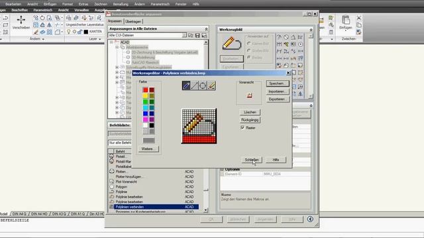Screen dimensions: 424x238
Task: Click the Exportieren button in Werkzeugeditor
Action: point(278,99)
